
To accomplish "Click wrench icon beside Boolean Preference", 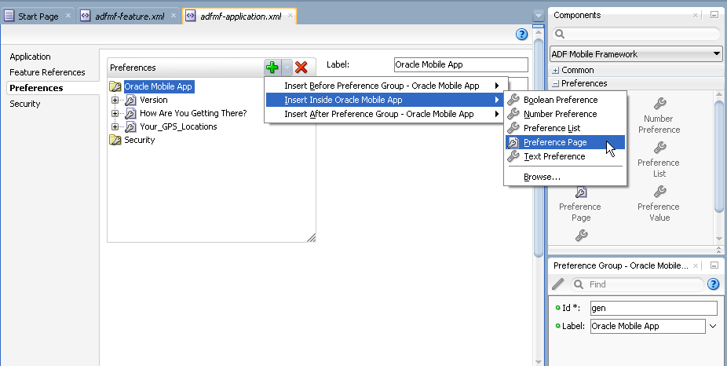I will click(513, 100).
